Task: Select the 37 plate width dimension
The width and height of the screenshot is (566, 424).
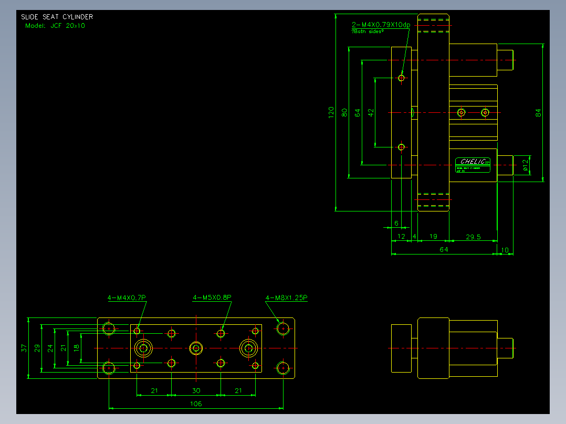Action: (24, 348)
